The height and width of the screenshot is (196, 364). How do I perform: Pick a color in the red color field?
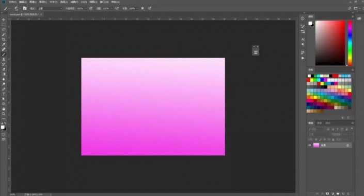pos(330,43)
